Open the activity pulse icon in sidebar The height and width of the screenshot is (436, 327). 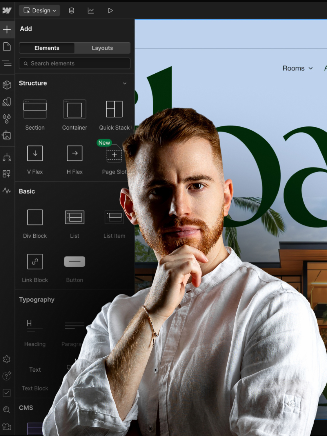7,191
